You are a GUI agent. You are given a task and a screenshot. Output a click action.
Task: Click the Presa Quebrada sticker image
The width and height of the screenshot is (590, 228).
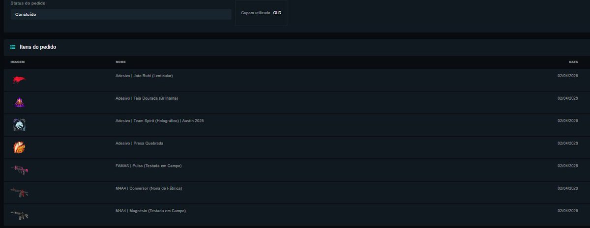click(x=19, y=147)
